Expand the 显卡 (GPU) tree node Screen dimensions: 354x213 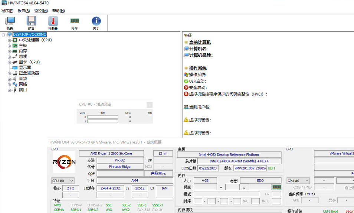9,63
